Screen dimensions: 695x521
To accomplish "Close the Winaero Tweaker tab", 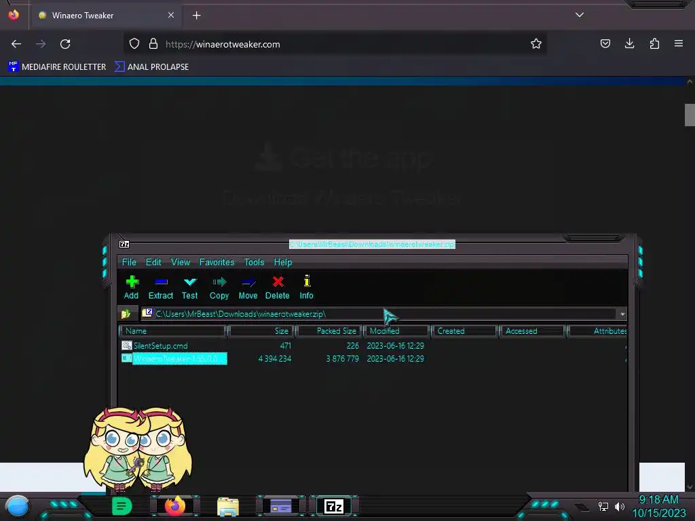I will [x=171, y=15].
